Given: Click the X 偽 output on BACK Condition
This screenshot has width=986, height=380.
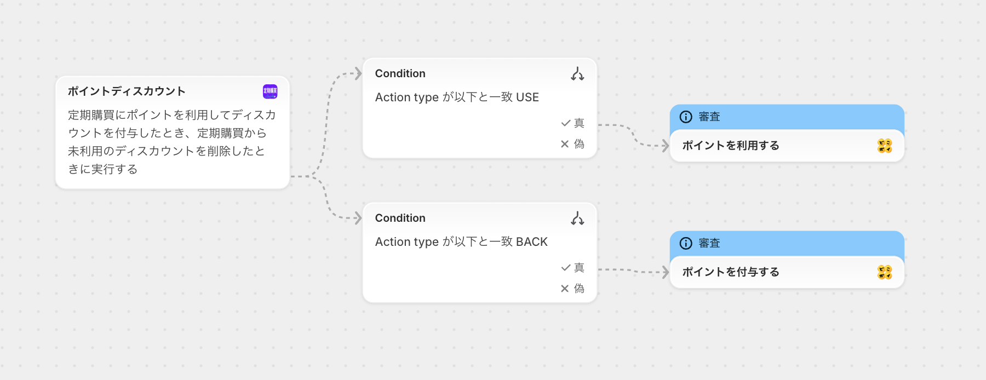Looking at the screenshot, I should click(572, 289).
